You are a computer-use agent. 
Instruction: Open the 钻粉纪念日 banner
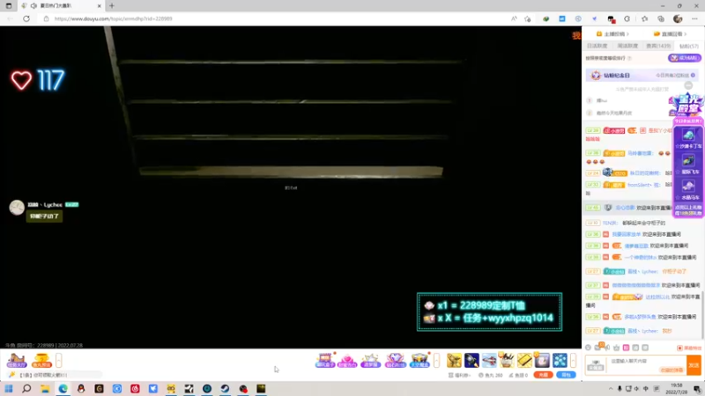click(x=642, y=76)
